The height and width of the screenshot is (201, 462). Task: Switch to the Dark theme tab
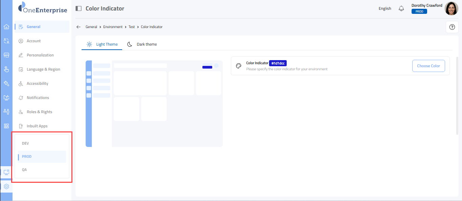tap(142, 44)
